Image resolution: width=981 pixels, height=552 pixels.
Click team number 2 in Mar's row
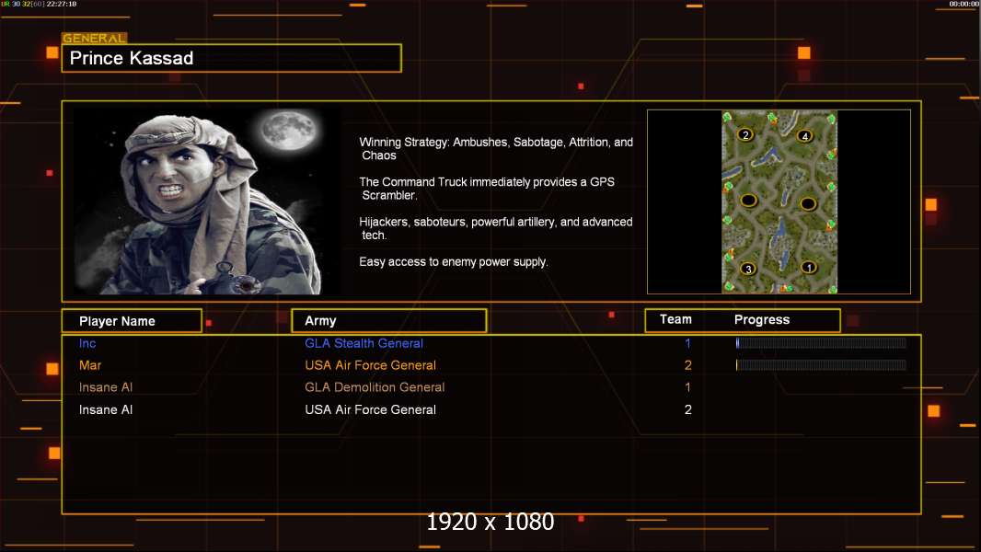click(687, 365)
